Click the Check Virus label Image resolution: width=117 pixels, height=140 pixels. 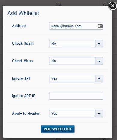(x=22, y=61)
